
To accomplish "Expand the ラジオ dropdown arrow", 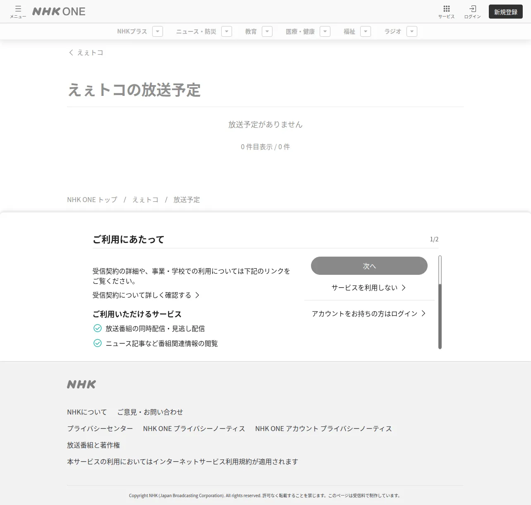I will click(x=412, y=31).
